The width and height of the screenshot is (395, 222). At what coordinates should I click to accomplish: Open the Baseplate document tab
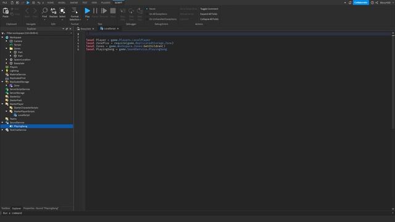(x=85, y=29)
